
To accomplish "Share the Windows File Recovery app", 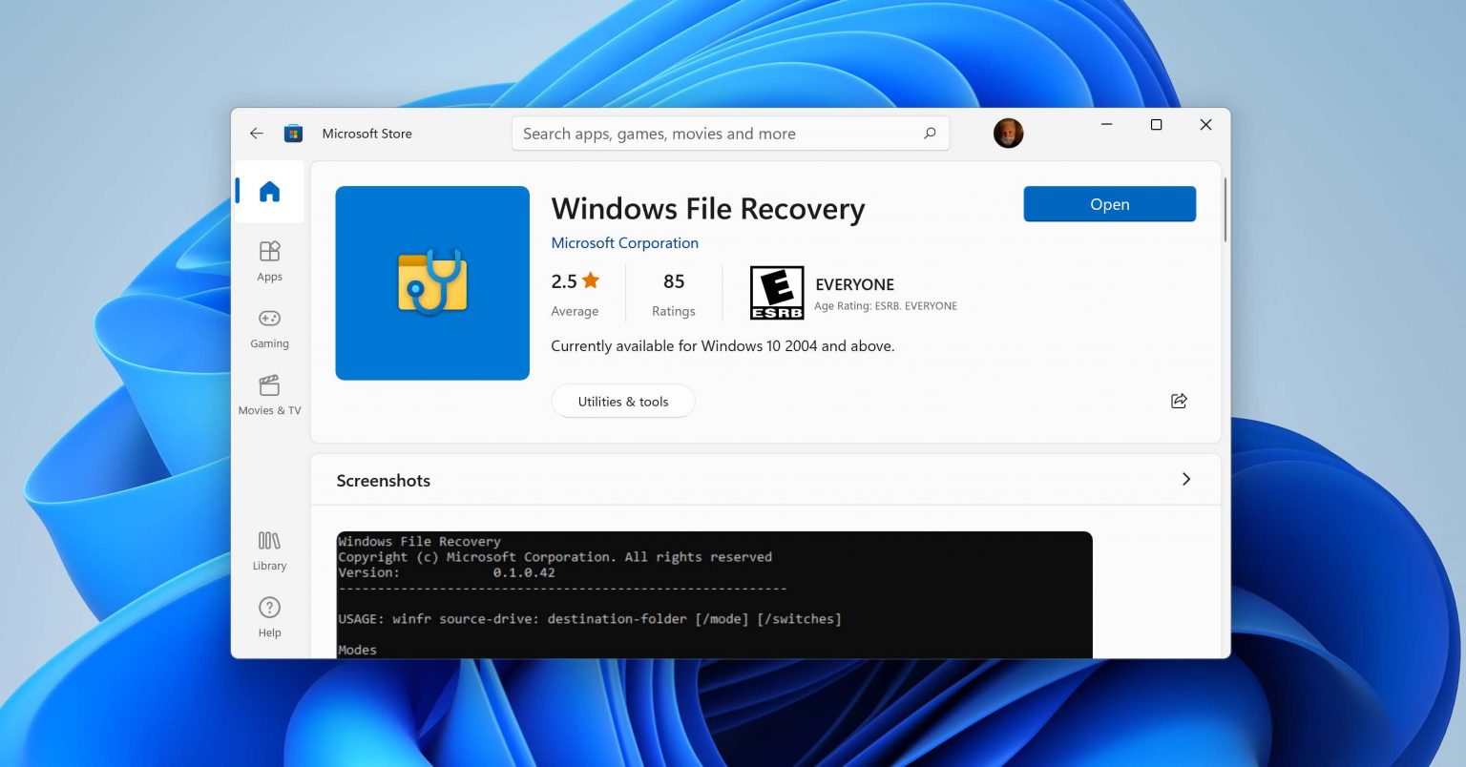I will pyautogui.click(x=1179, y=401).
